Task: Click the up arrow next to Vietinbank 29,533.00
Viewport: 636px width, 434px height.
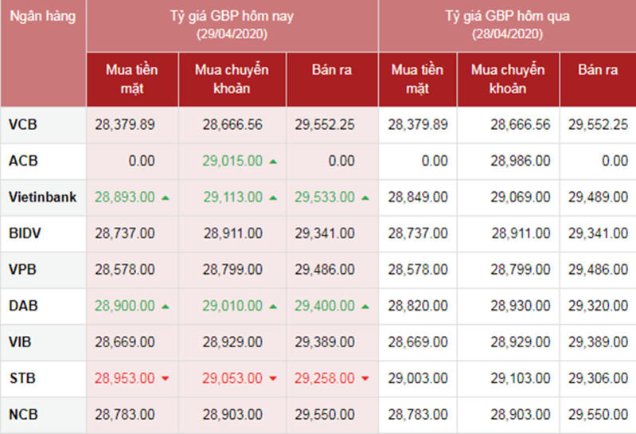Action: [x=365, y=197]
